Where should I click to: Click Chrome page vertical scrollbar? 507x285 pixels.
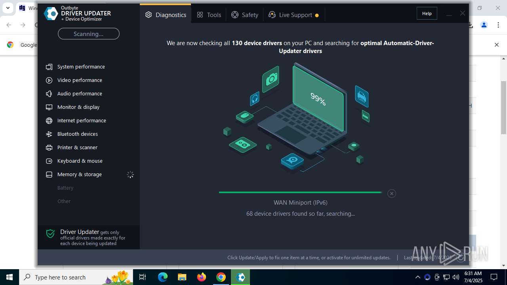tap(504, 108)
